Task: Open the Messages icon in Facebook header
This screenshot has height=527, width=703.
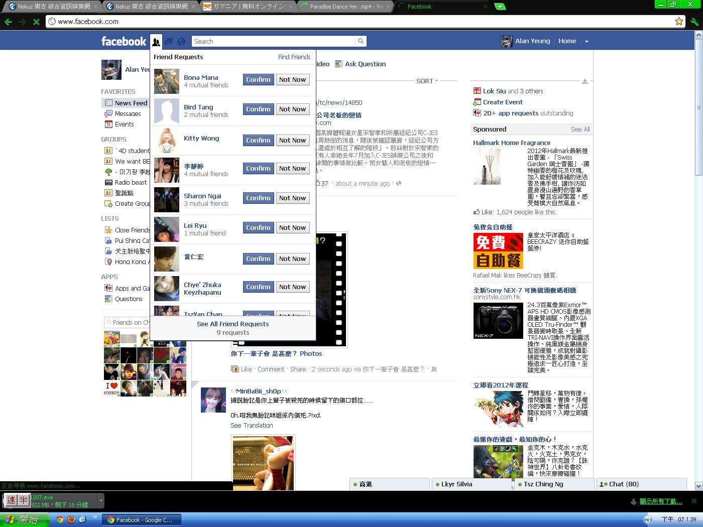Action: coord(169,42)
